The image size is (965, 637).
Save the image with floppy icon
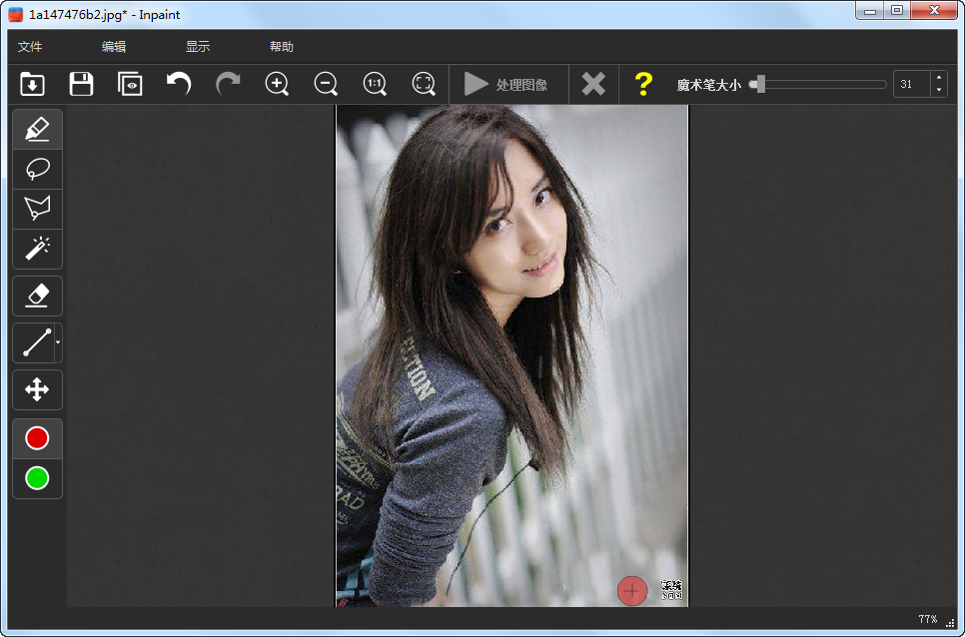point(81,85)
